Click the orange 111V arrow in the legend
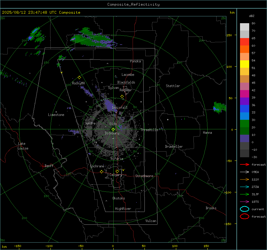The image size is (267, 250). [x=244, y=179]
